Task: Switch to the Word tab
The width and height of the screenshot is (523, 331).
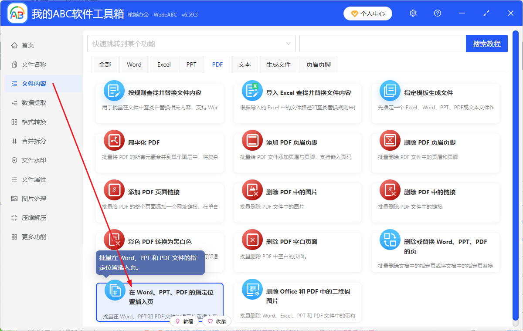Action: coord(134,64)
